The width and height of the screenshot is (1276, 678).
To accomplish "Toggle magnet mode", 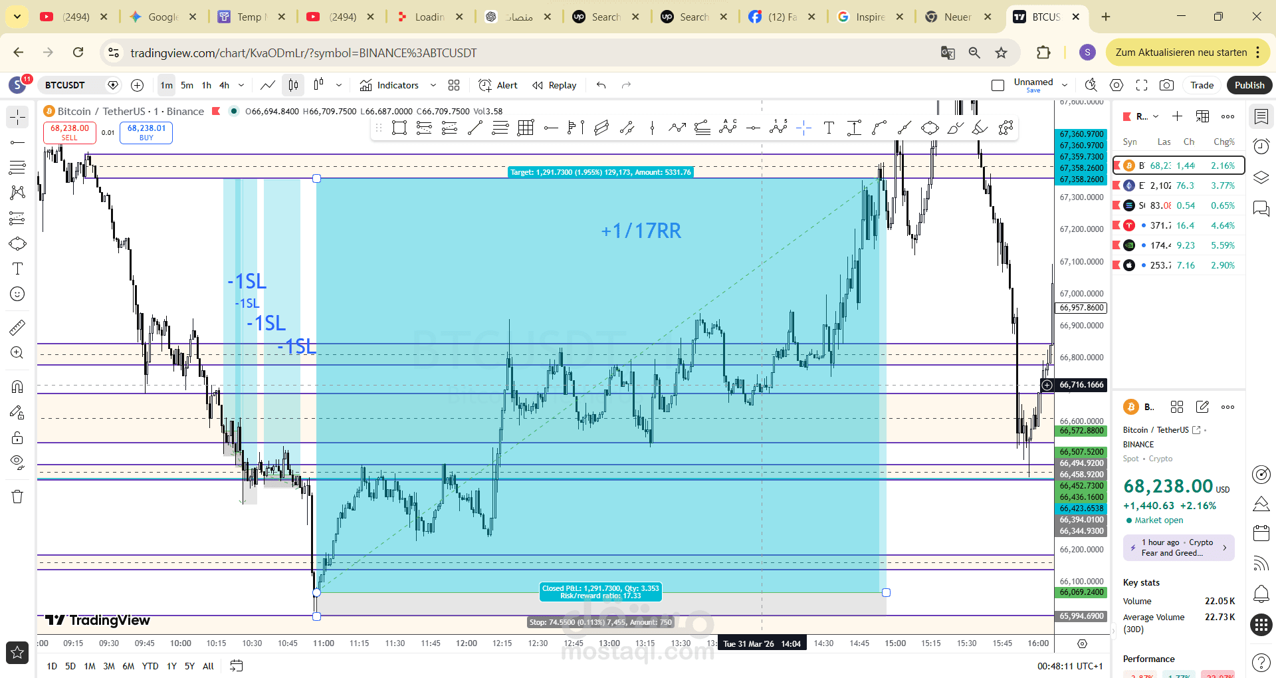I will [x=17, y=387].
